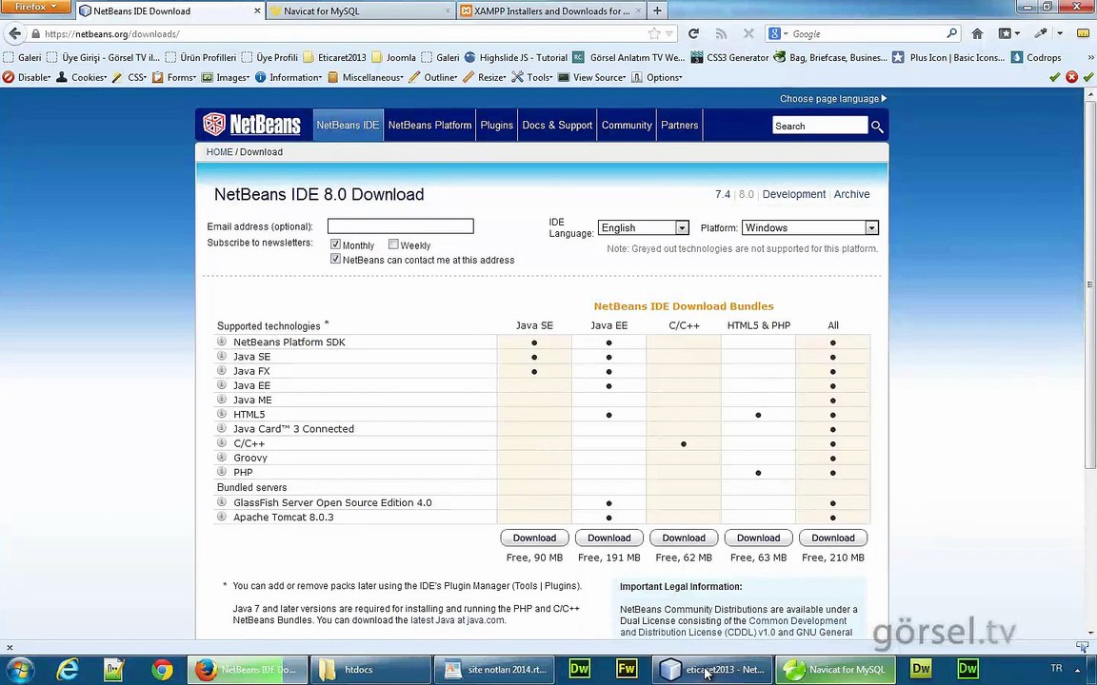Image resolution: width=1097 pixels, height=685 pixels.
Task: Open the NetBeans Platform navigation tab
Action: pos(429,126)
